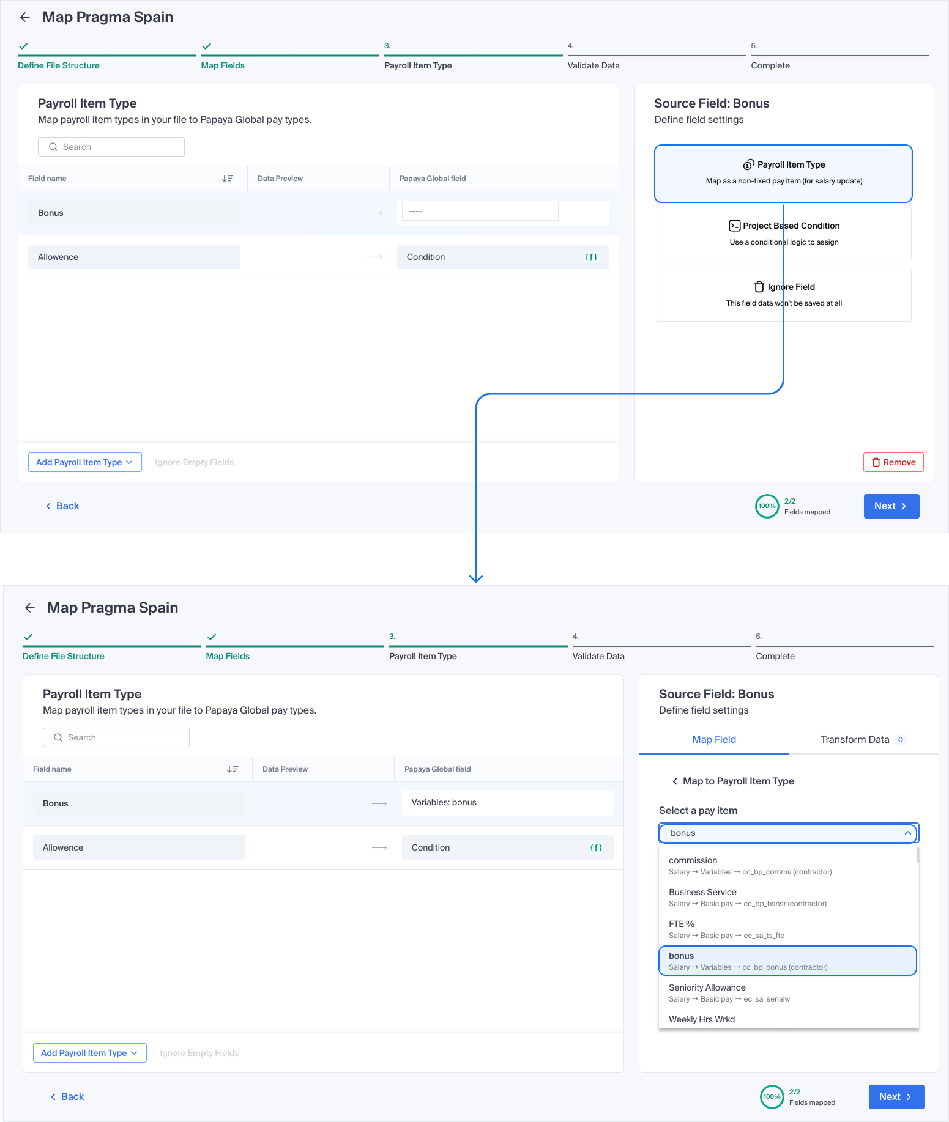Sort by Field name in the lower table
Image resolution: width=949 pixels, height=1122 pixels.
click(x=233, y=769)
